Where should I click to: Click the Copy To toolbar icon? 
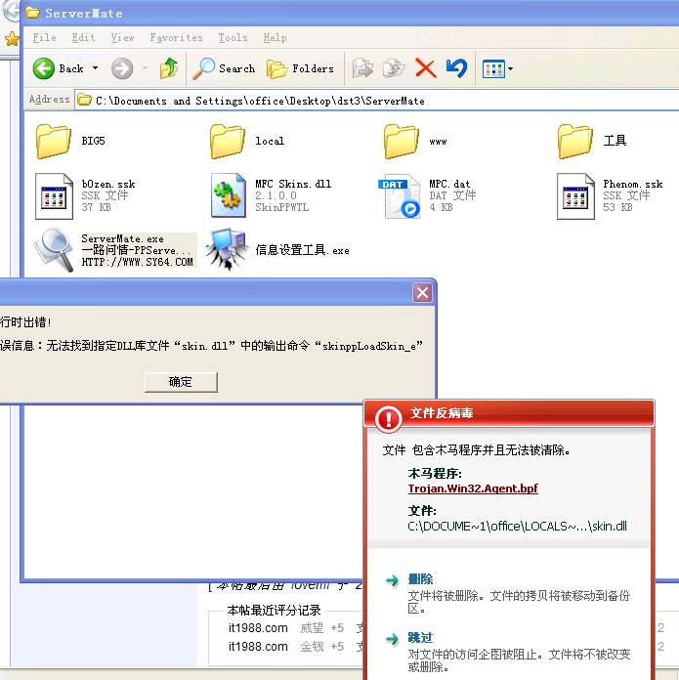coord(394,68)
